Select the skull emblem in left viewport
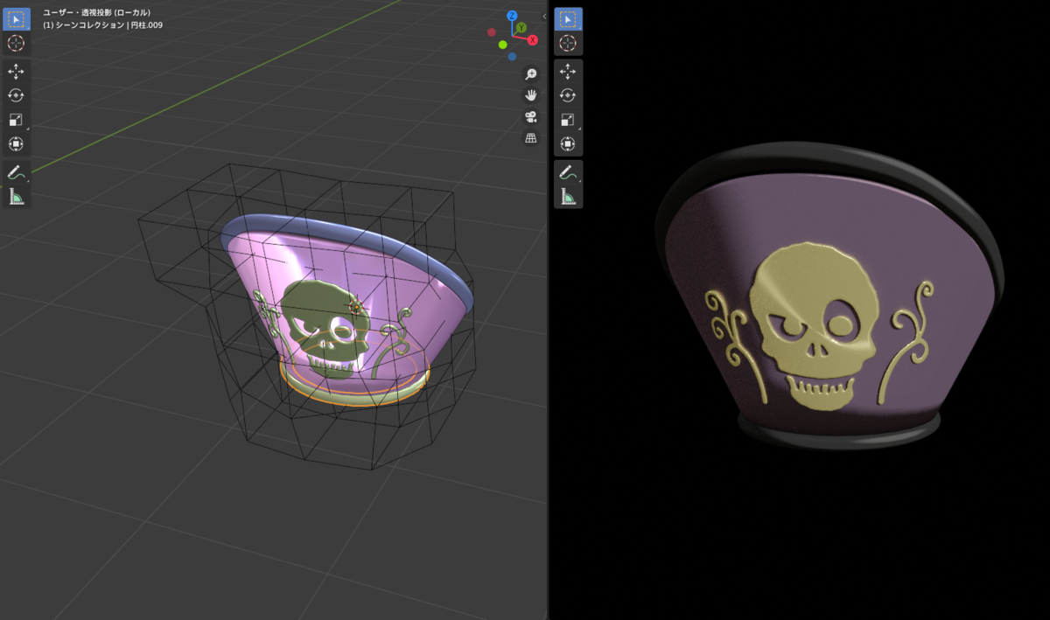This screenshot has width=1050, height=620. tap(324, 328)
